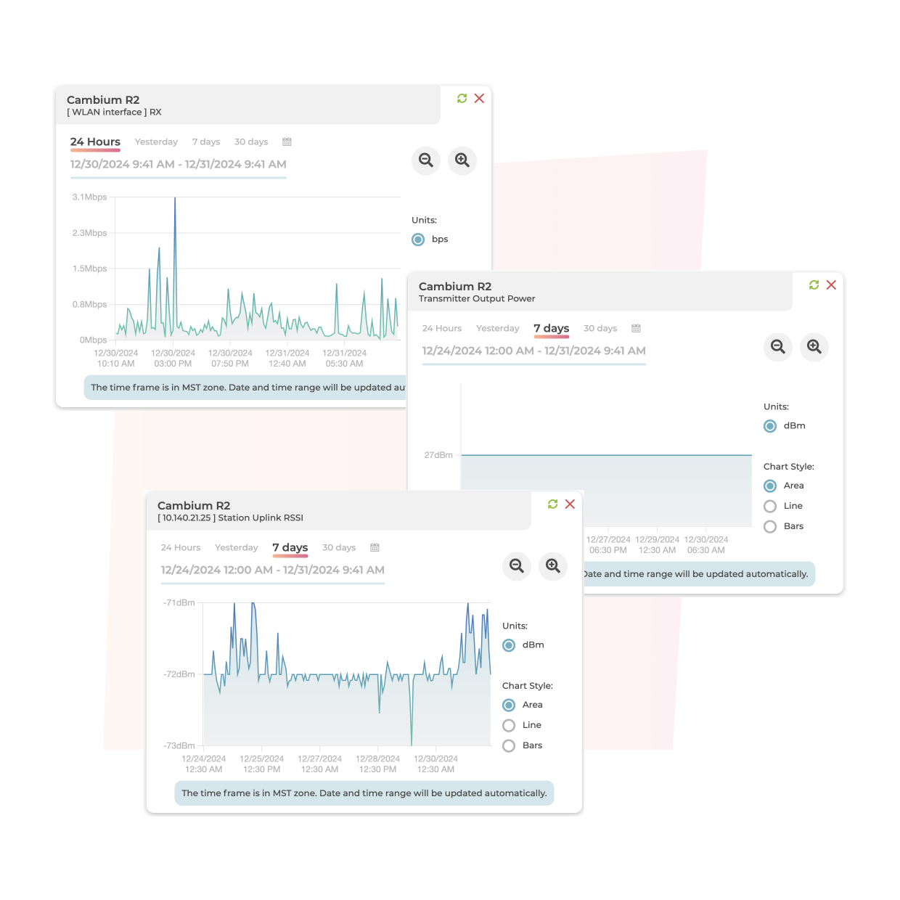Zoom out on Station Uplink RSSI chart
The width and height of the screenshot is (900, 900).
517,566
